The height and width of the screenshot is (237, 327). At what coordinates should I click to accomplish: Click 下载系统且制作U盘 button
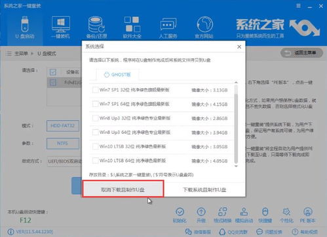tap(204, 190)
